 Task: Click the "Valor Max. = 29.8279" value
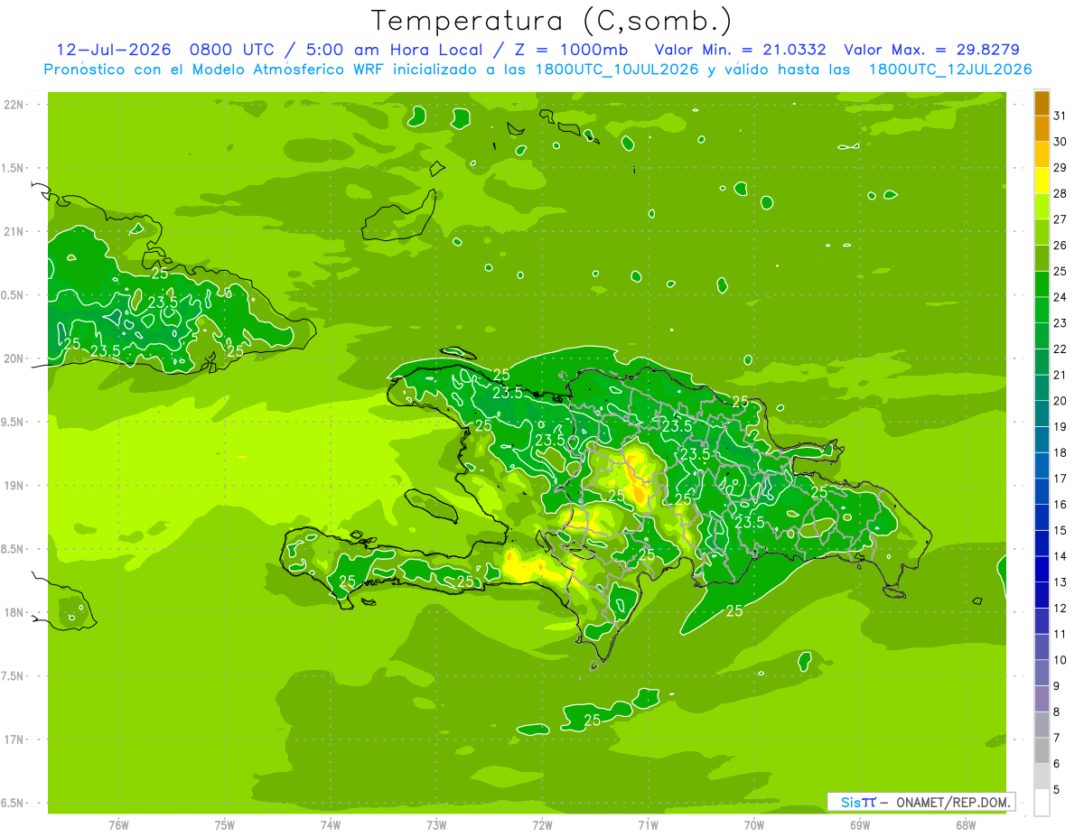click(931, 50)
